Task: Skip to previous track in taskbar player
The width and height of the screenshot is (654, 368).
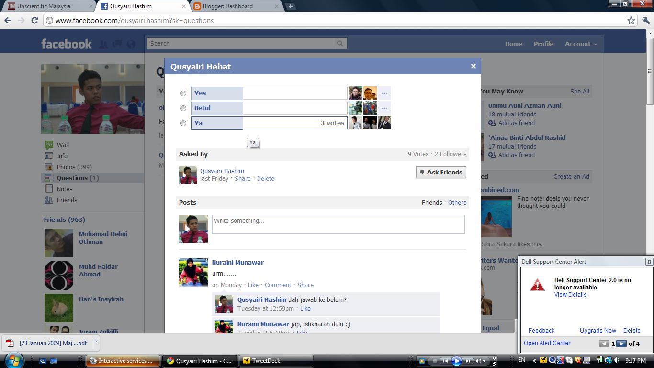Action: (445, 361)
